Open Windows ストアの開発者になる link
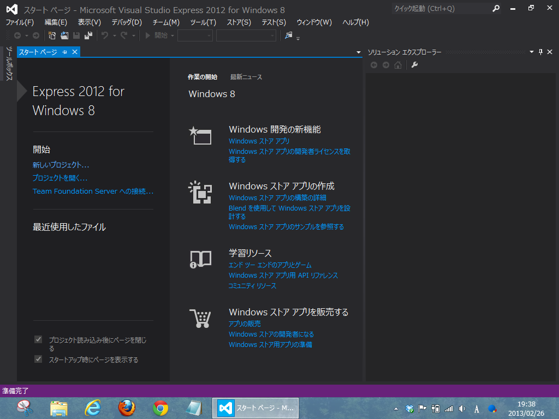559x419 pixels. [x=271, y=334]
